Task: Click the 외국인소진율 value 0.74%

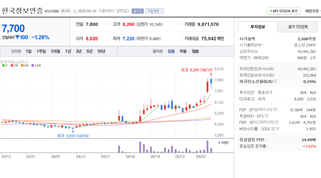Action: pyautogui.click(x=309, y=82)
